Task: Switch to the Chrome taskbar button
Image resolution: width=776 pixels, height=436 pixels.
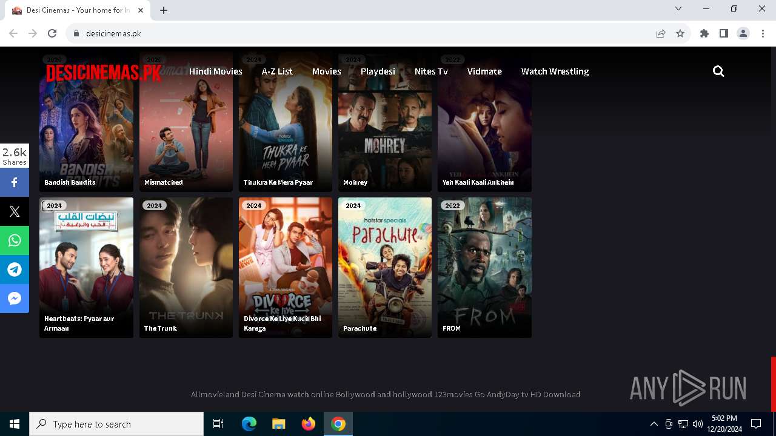Action: [338, 424]
